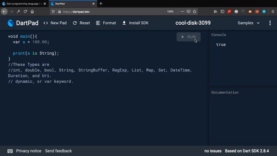Reset the 133% zoom level indicator
The height and width of the screenshot is (156, 277).
point(170,12)
